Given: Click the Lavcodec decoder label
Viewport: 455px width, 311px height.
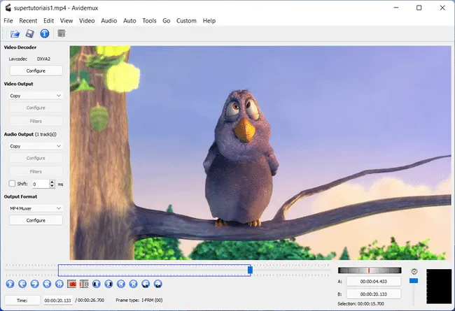Looking at the screenshot, I should pyautogui.click(x=18, y=59).
